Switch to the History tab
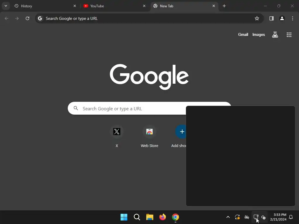 (x=45, y=6)
